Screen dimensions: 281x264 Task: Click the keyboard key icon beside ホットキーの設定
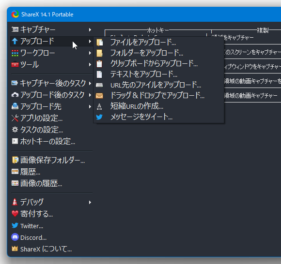tap(15, 141)
